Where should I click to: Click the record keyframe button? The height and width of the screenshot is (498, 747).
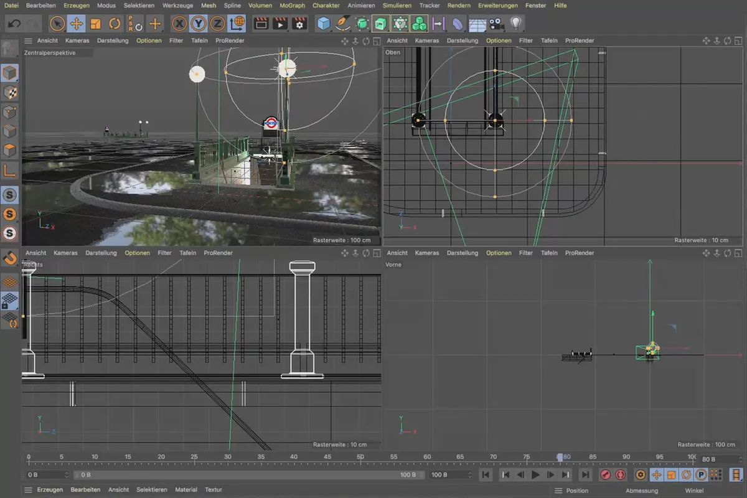606,475
